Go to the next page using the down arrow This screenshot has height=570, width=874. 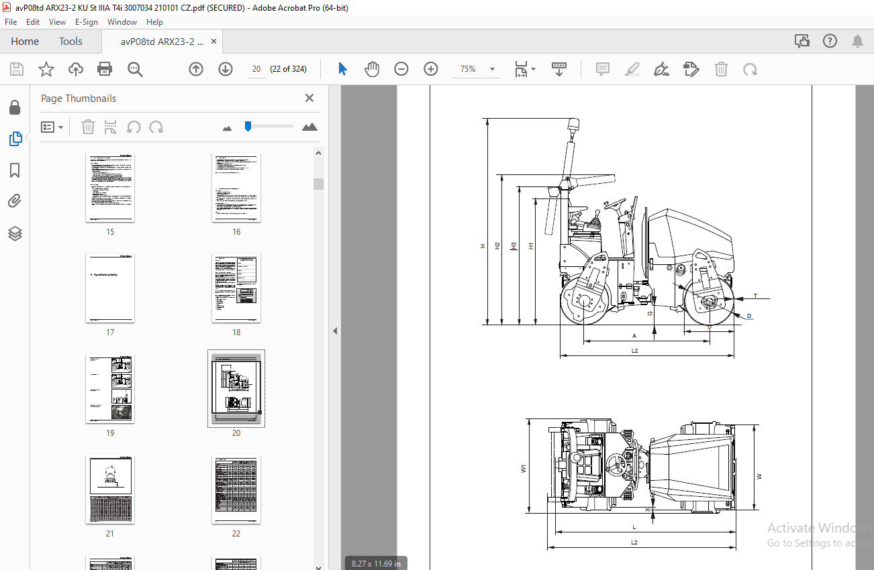[226, 69]
